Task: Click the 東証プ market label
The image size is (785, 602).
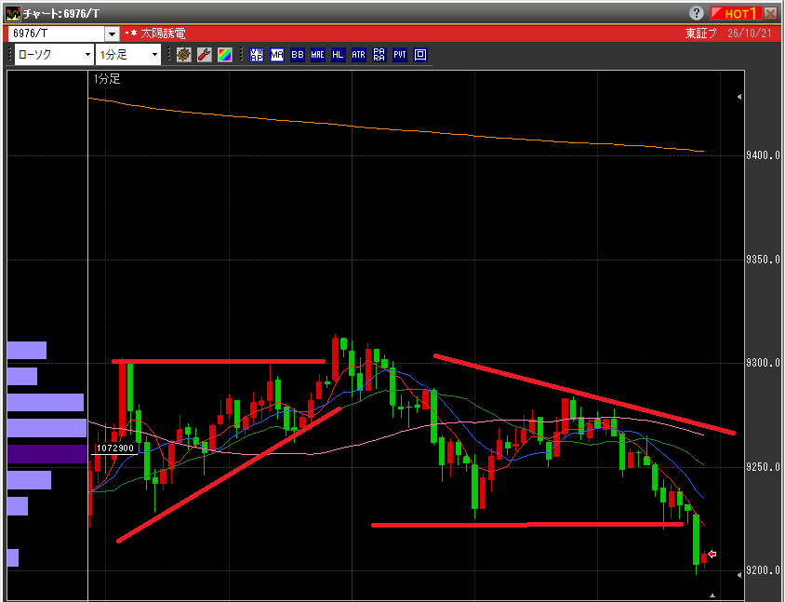Action: point(701,33)
